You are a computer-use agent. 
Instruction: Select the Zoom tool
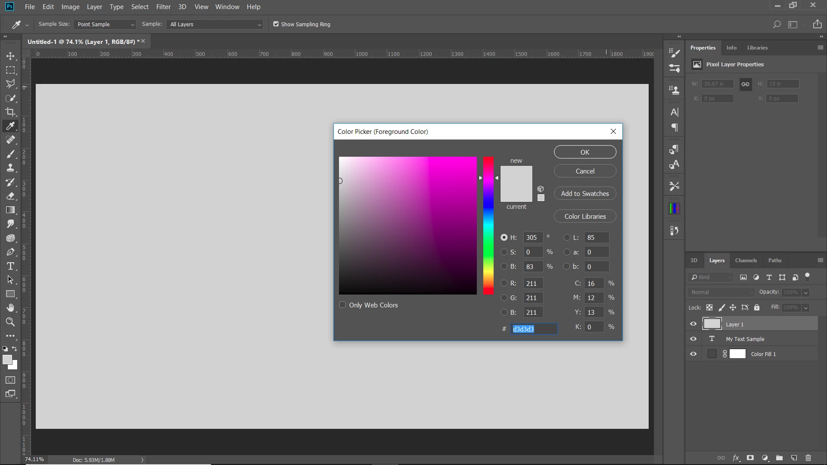[x=10, y=322]
